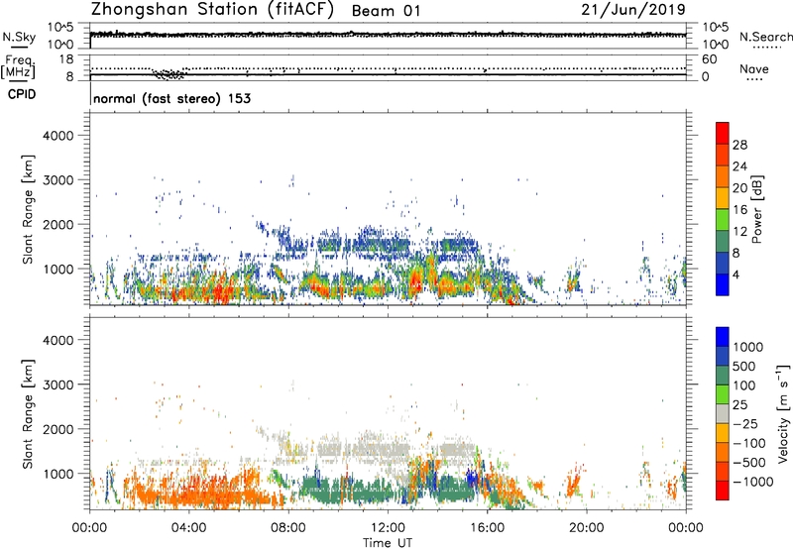Click the blue bottom of the power colorbar

coord(723,284)
